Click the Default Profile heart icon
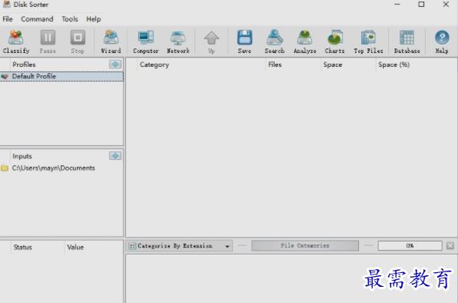The width and height of the screenshot is (458, 303). [x=5, y=77]
